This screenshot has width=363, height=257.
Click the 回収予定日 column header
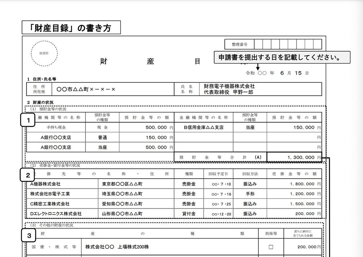click(218, 174)
